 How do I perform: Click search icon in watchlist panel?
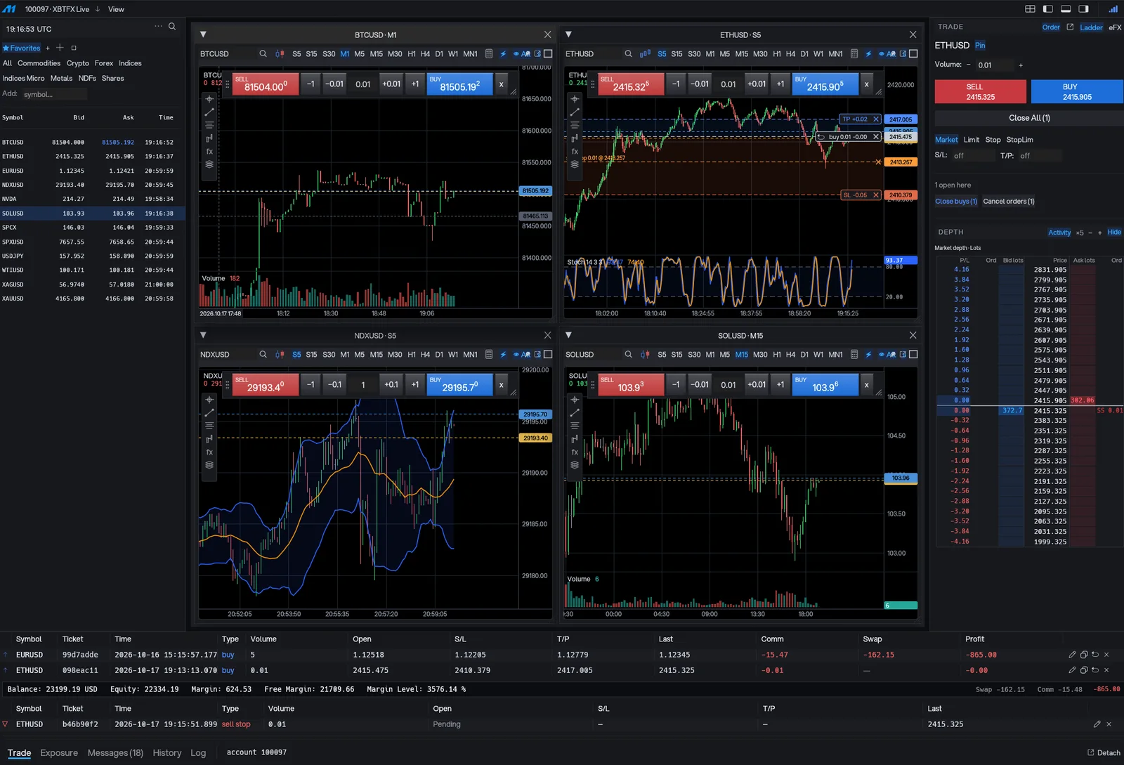point(172,27)
